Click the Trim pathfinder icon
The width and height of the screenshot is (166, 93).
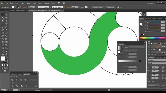tap(17, 86)
